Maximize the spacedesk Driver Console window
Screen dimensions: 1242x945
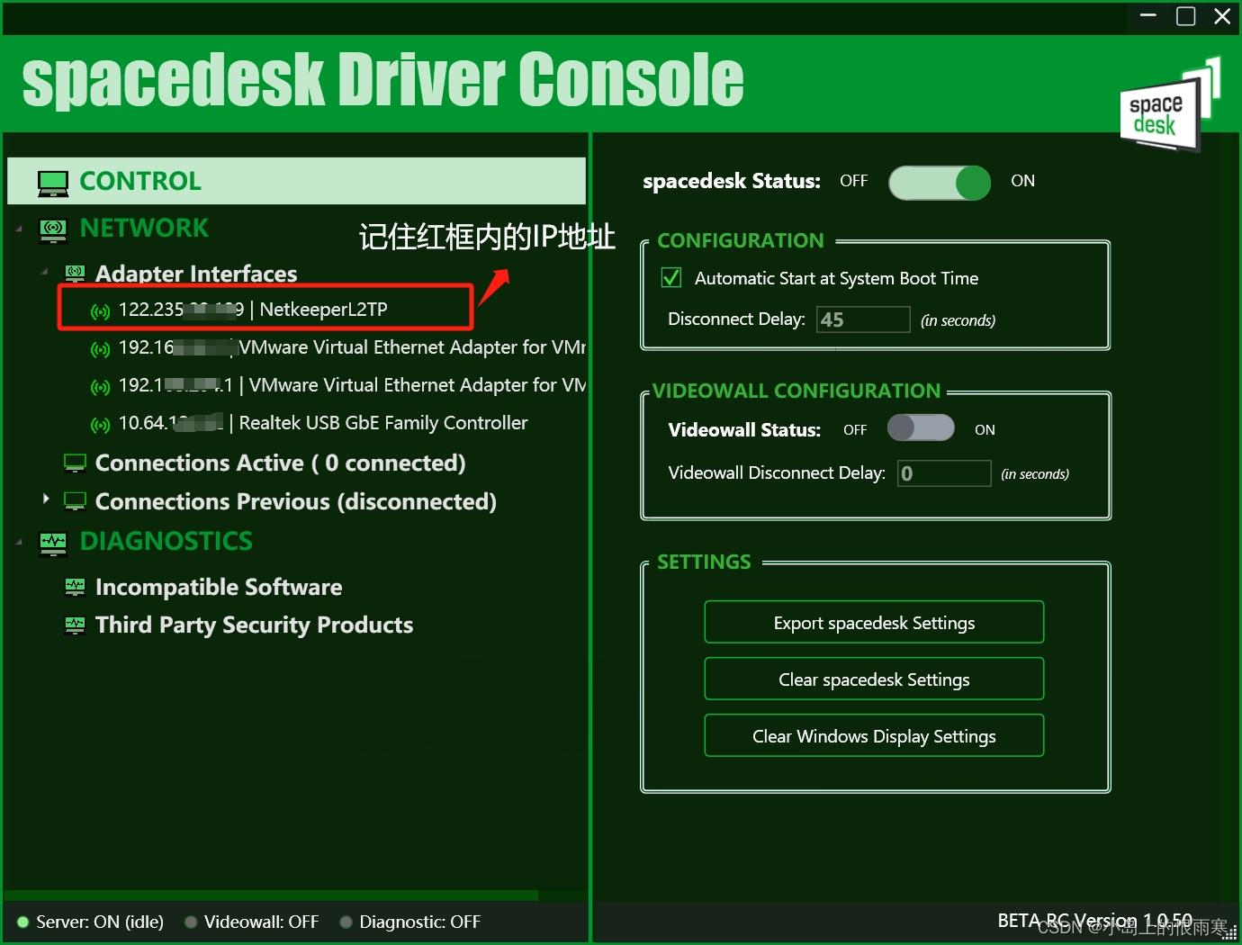[1186, 15]
